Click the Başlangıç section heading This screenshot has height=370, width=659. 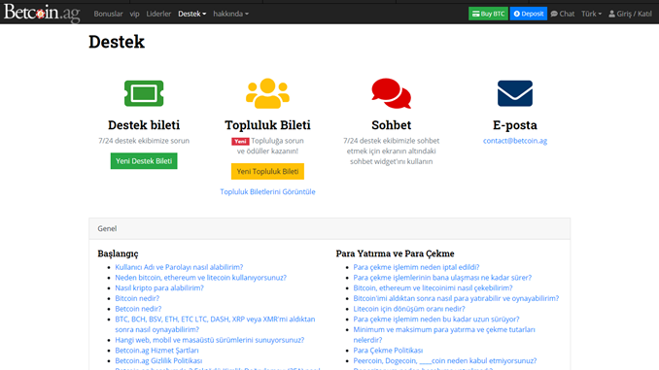[x=119, y=253]
